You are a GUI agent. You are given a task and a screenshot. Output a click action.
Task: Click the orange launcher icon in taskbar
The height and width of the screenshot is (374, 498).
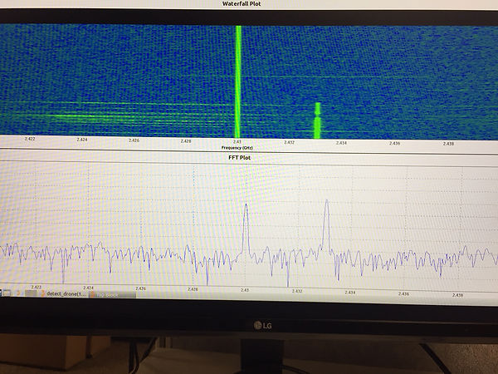(18, 293)
